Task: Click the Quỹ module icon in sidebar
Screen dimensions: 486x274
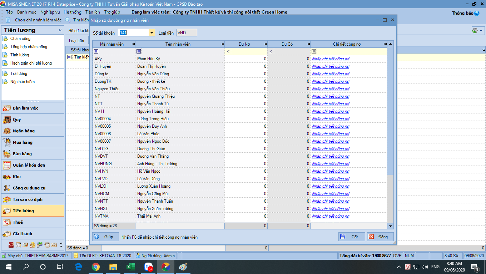Action: [7, 120]
